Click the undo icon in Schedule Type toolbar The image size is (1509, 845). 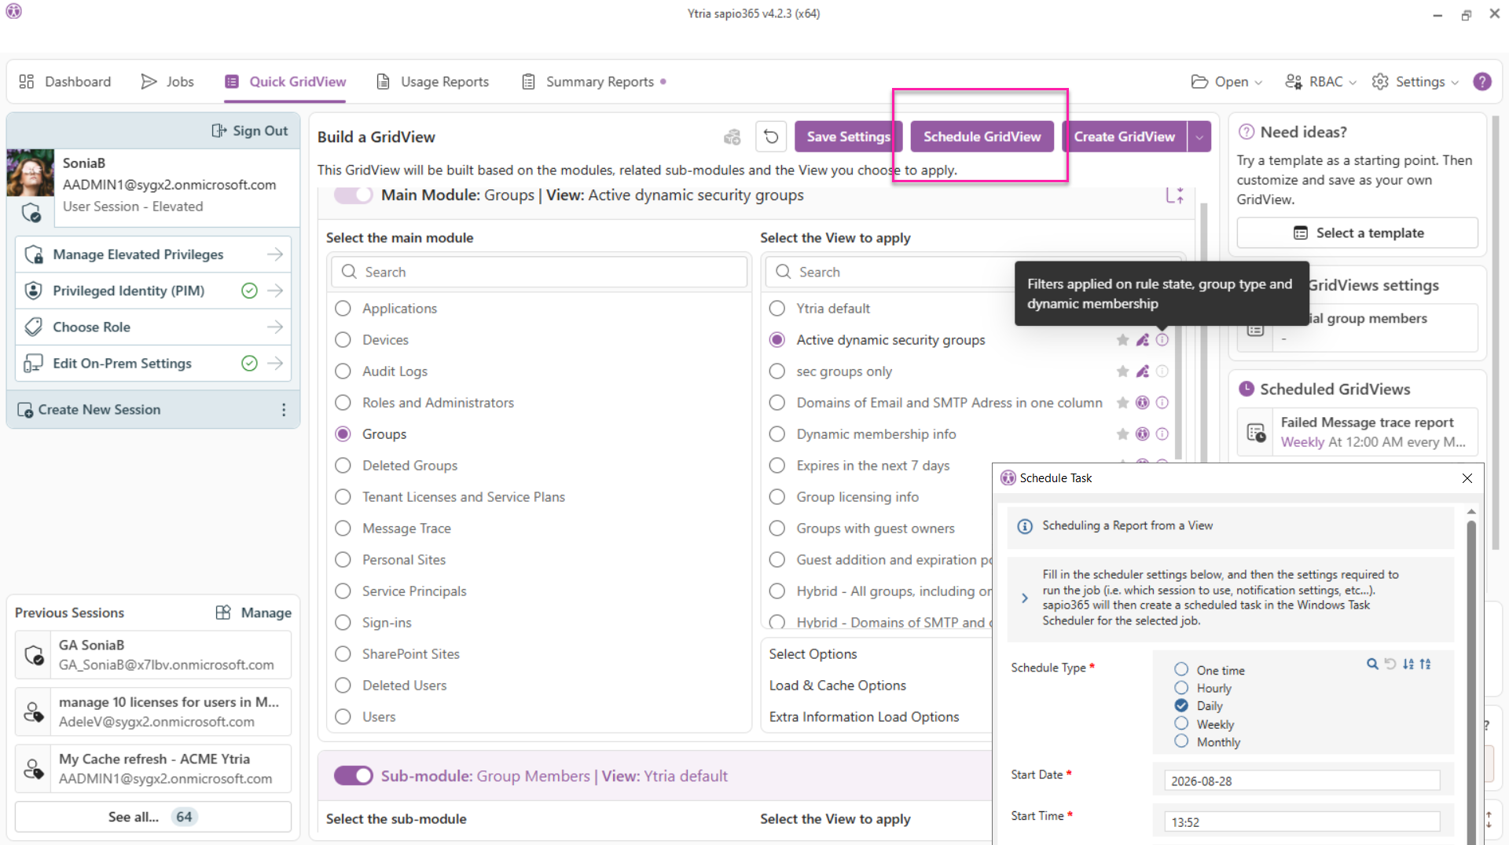tap(1390, 664)
